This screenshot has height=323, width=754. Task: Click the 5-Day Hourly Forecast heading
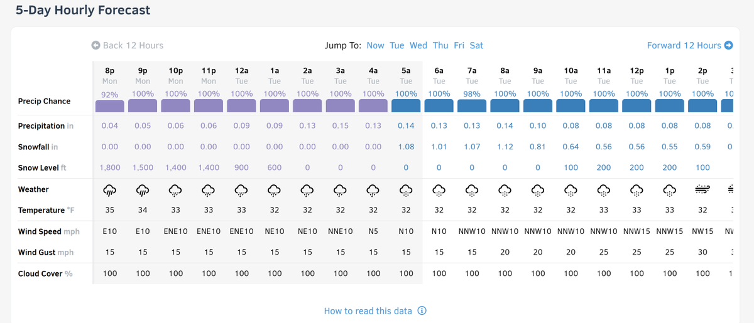pyautogui.click(x=83, y=11)
